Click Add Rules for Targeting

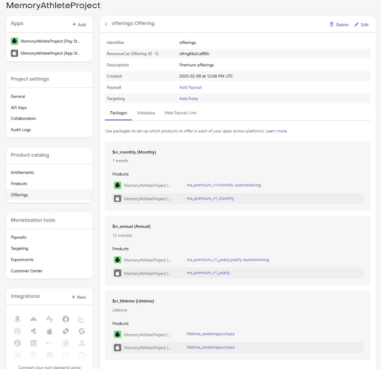[189, 98]
